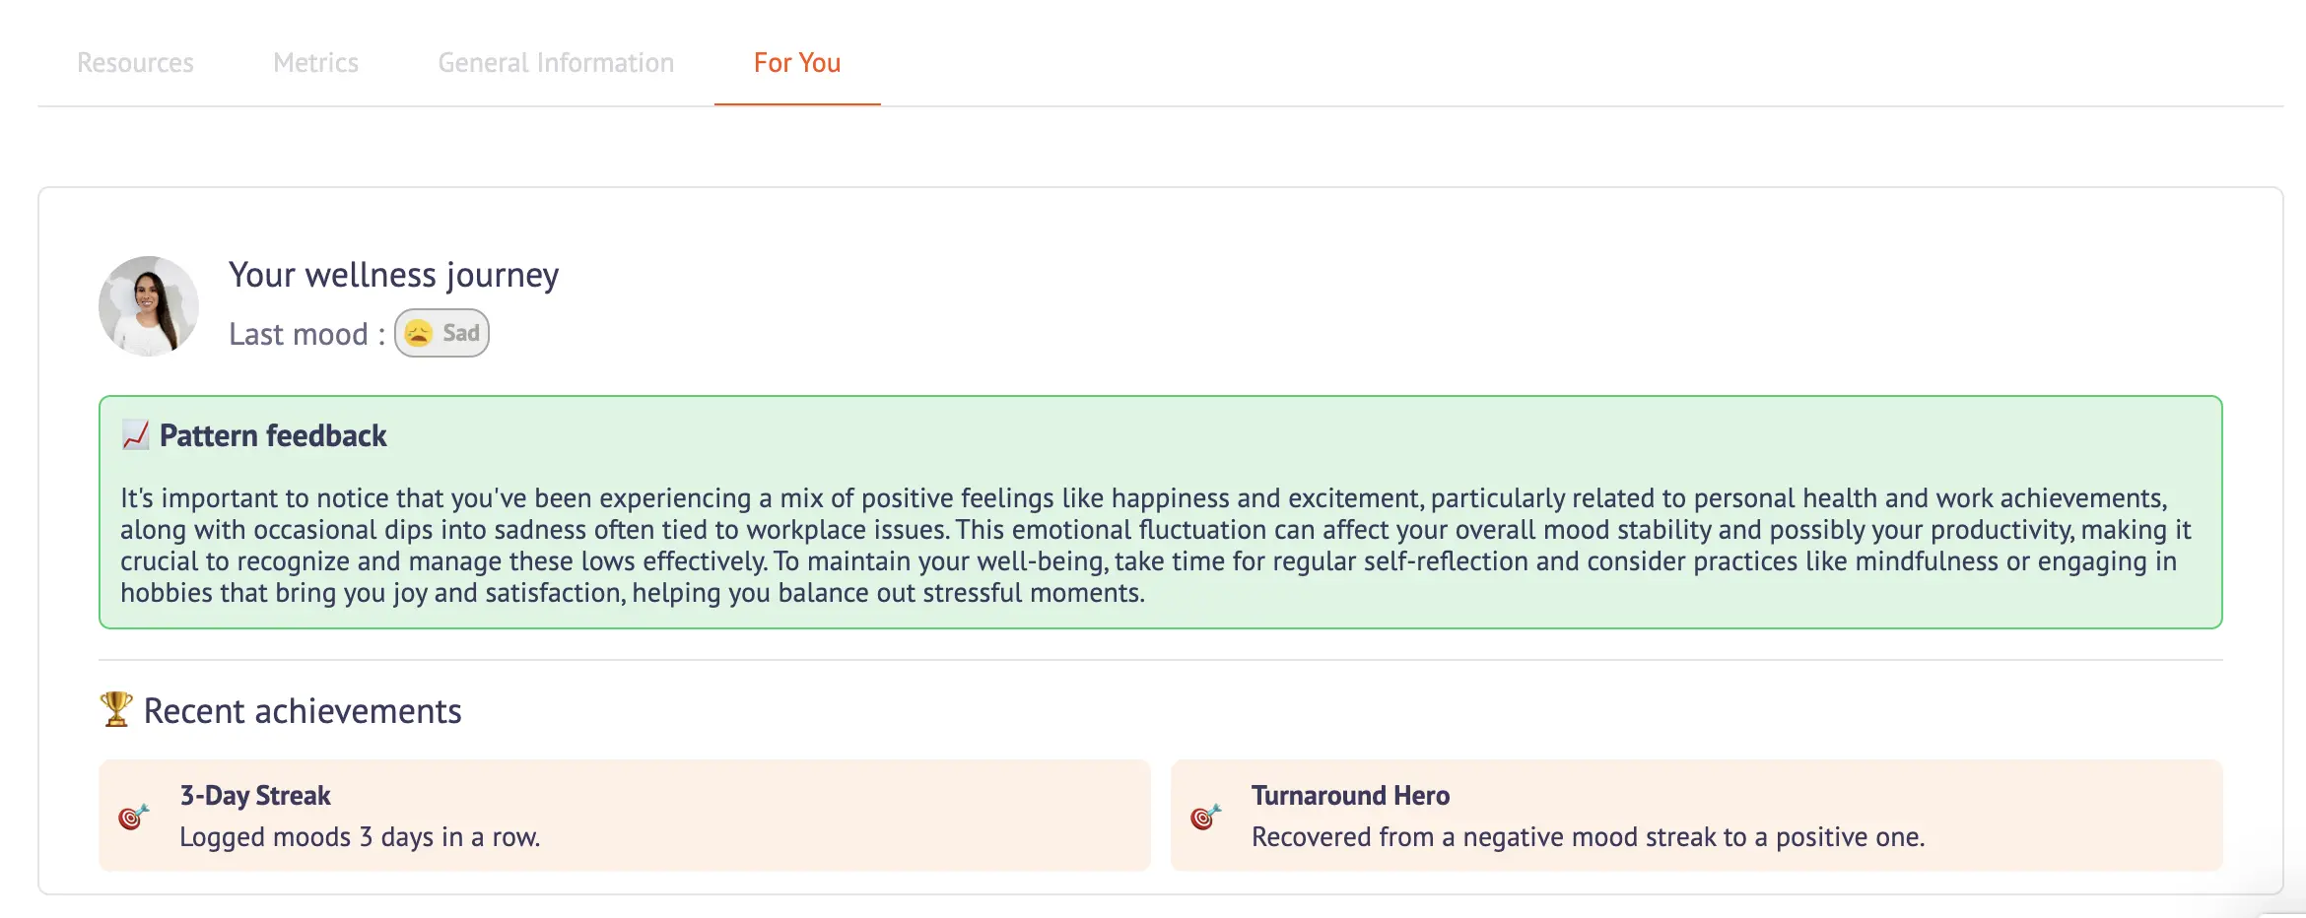Click the chart icon beside Pattern feedback

click(x=135, y=434)
